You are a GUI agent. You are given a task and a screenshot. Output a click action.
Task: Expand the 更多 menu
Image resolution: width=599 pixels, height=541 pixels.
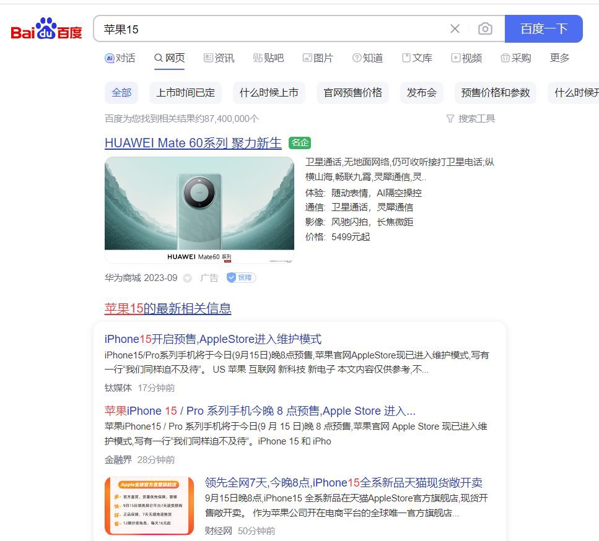click(559, 58)
